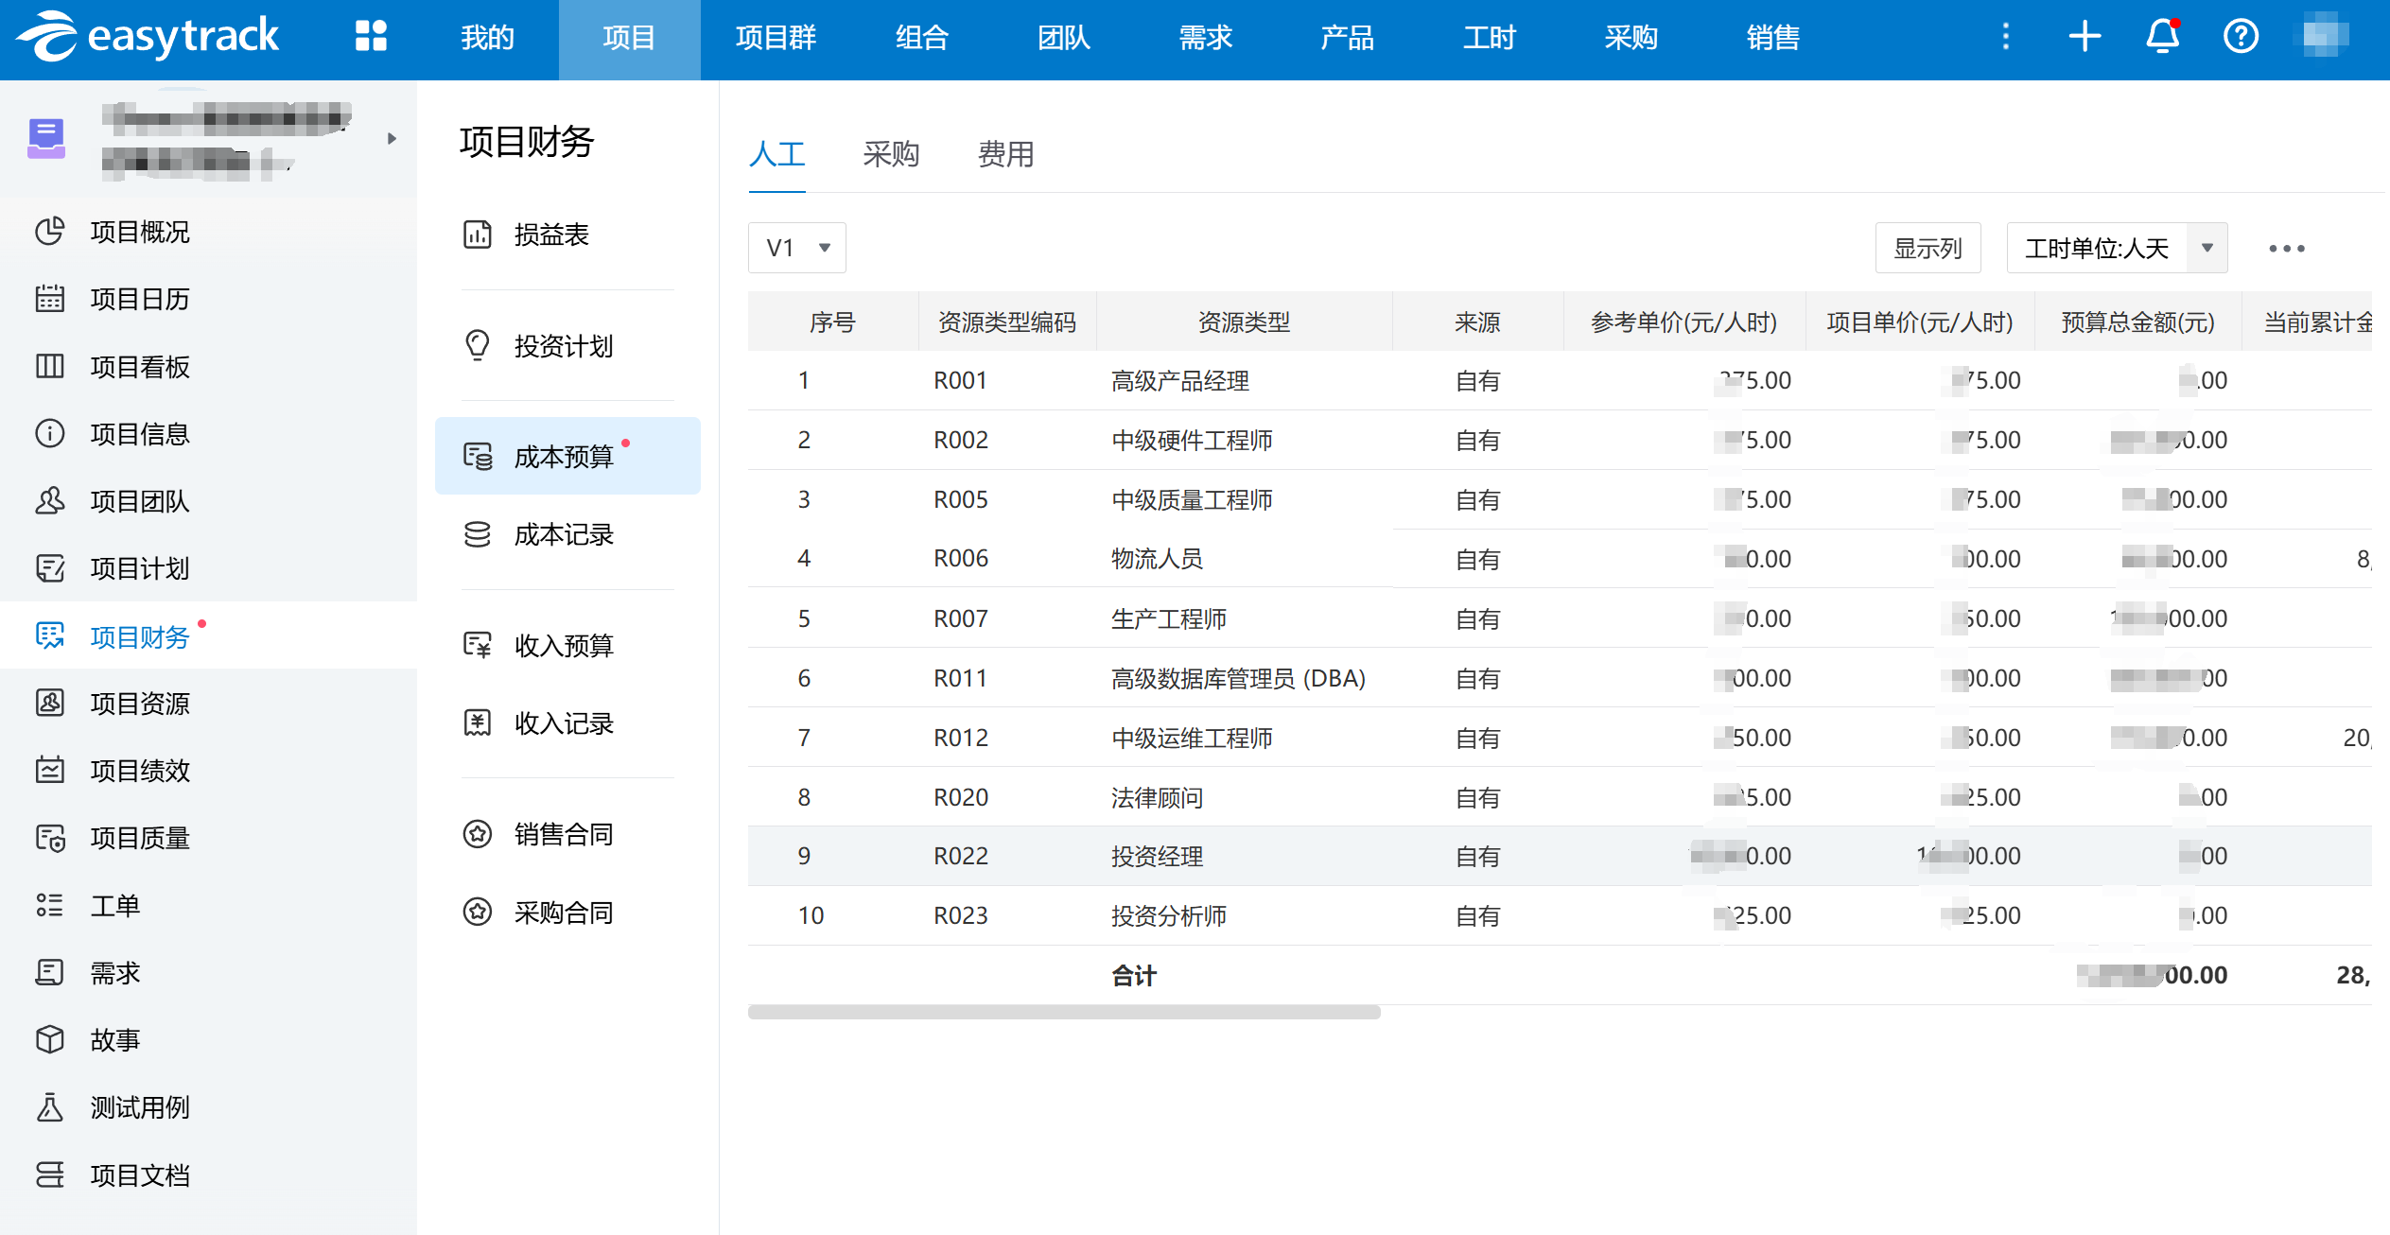Expand the V1 version dropdown
Viewport: 2390px width, 1235px height.
pyautogui.click(x=796, y=248)
